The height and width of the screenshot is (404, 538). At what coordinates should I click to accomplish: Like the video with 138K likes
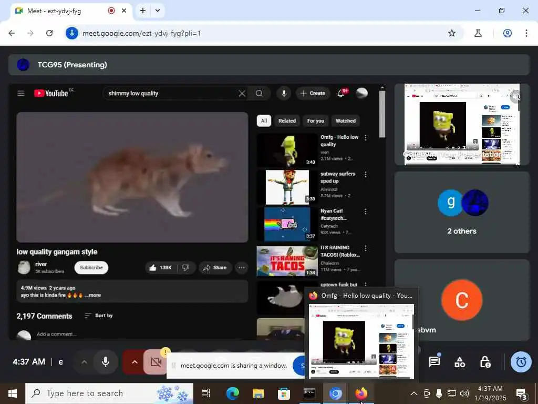pyautogui.click(x=160, y=268)
